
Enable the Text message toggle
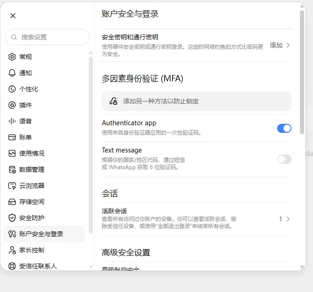click(x=284, y=159)
